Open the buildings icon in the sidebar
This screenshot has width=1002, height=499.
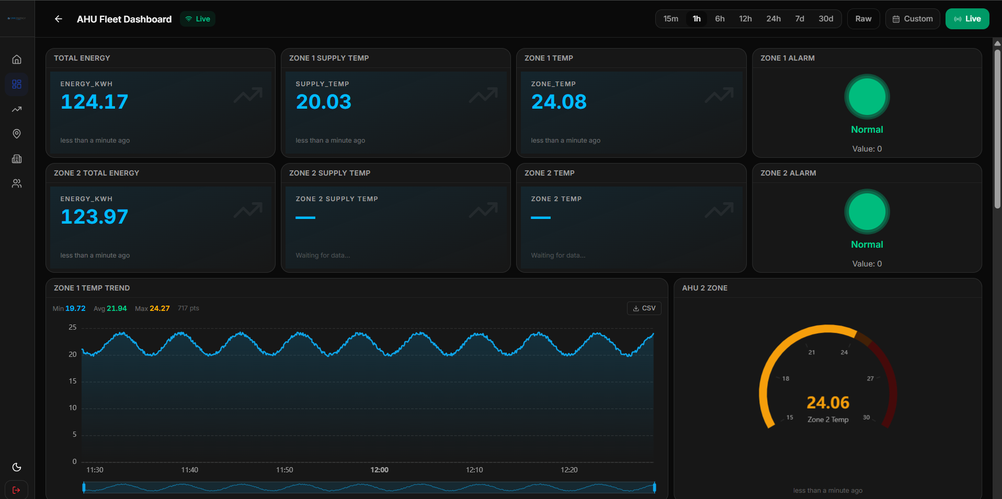point(17,159)
